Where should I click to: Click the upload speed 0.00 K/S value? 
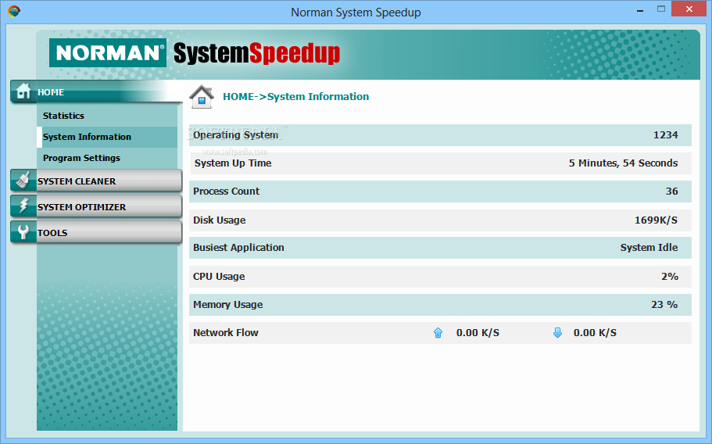[x=478, y=333]
